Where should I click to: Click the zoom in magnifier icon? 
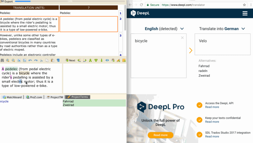tap(8, 60)
